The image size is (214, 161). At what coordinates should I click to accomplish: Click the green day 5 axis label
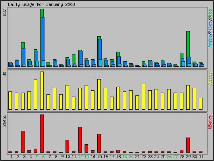coord(37,157)
